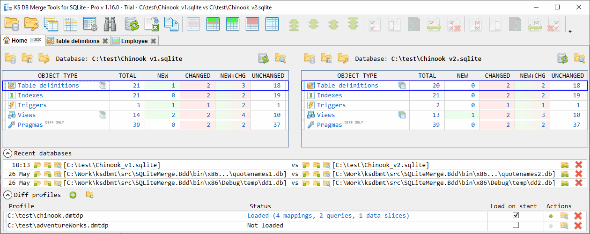The image size is (590, 234).
Task: Delete the chinook.dmtdp profile
Action: coord(578,216)
